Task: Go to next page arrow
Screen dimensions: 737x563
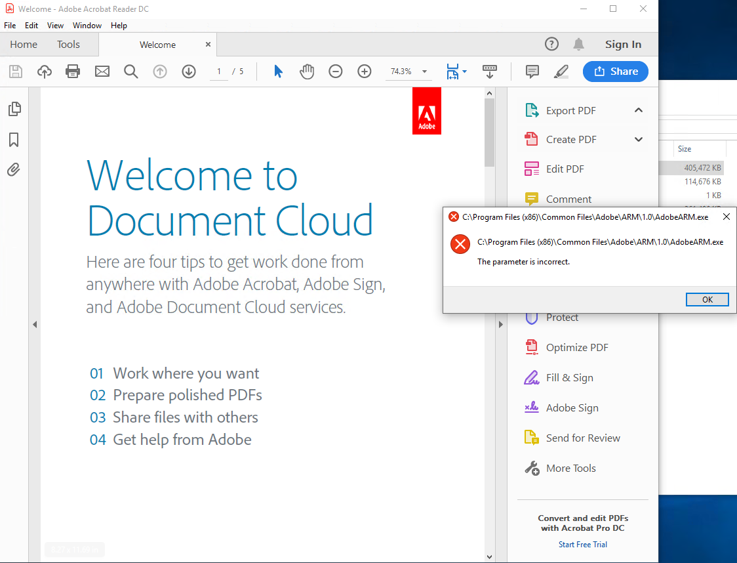Action: 189,72
